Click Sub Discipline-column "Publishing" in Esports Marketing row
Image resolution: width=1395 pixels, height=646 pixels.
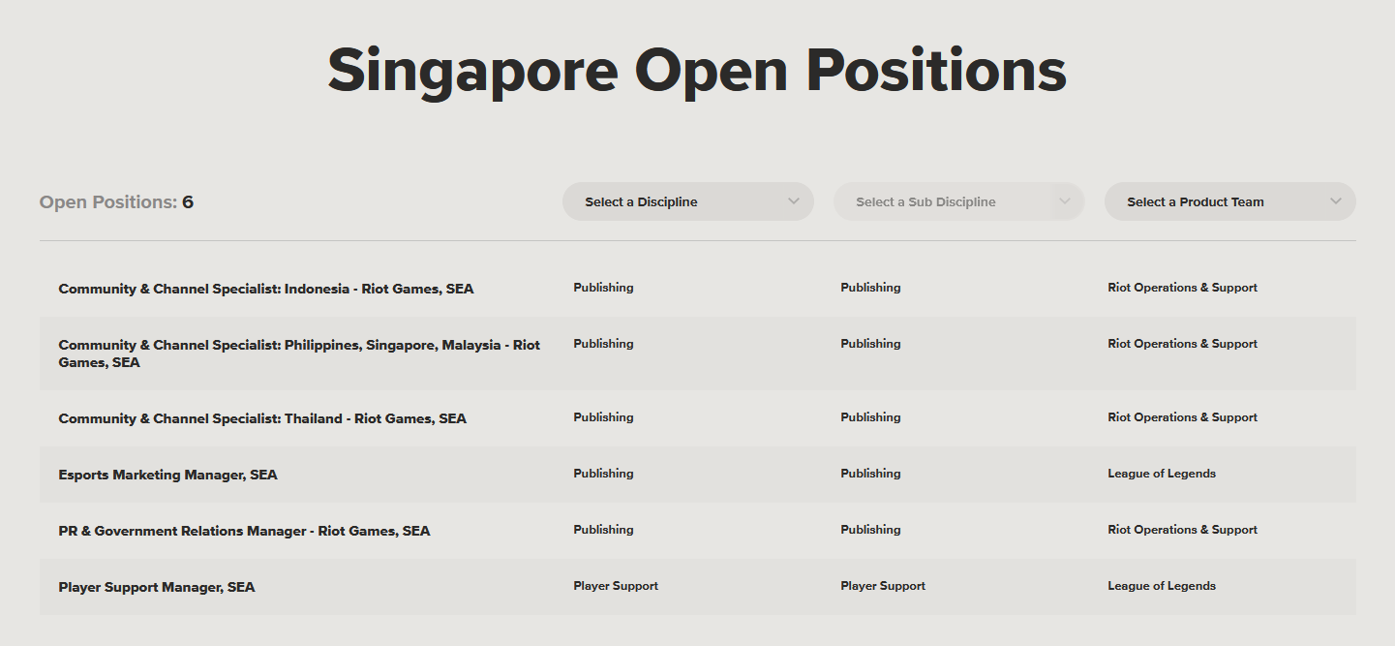(870, 474)
